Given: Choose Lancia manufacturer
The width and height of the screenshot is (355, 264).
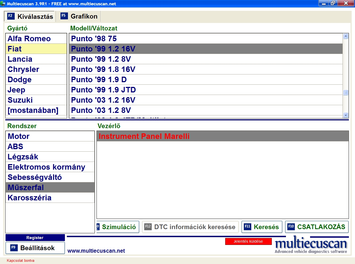Looking at the screenshot, I should [x=36, y=59].
